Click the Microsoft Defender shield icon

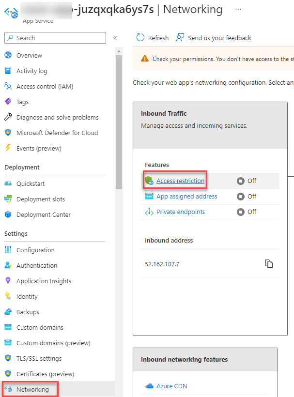point(8,133)
